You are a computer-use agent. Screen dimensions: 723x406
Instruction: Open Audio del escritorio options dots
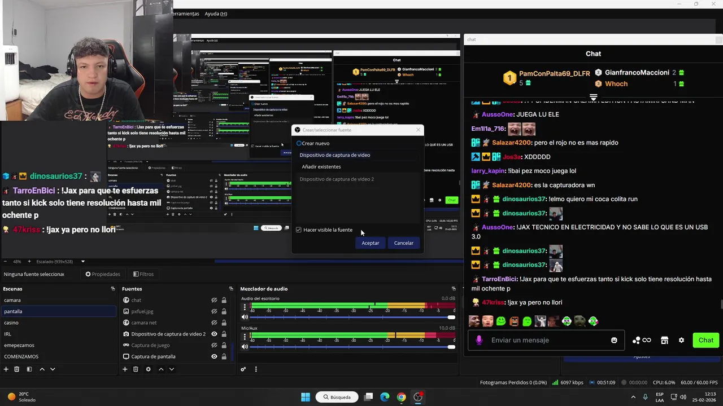tap(245, 307)
